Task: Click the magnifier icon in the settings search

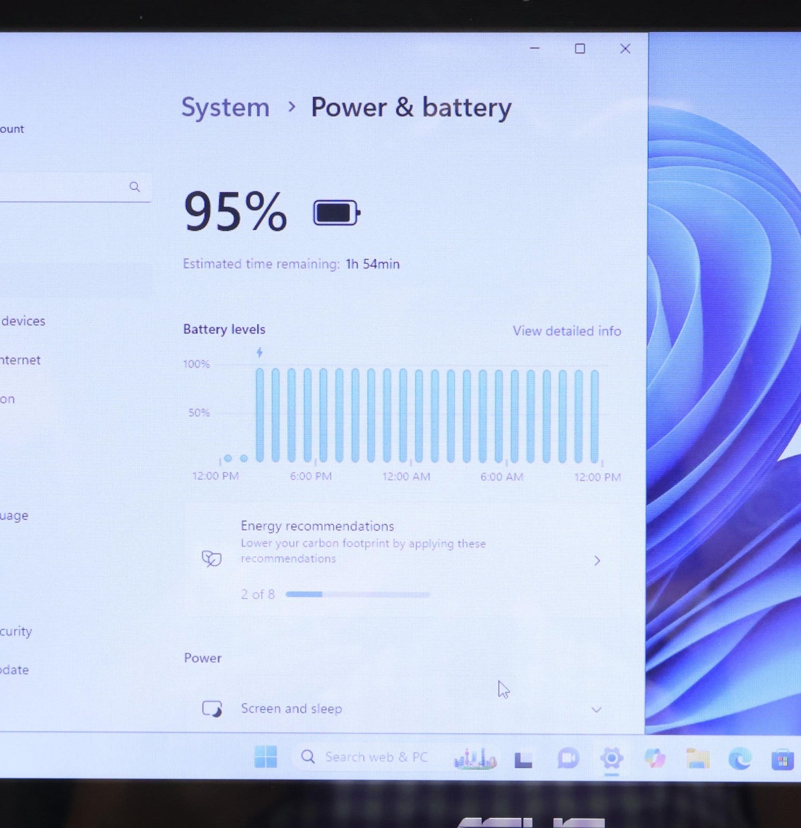Action: pos(135,187)
